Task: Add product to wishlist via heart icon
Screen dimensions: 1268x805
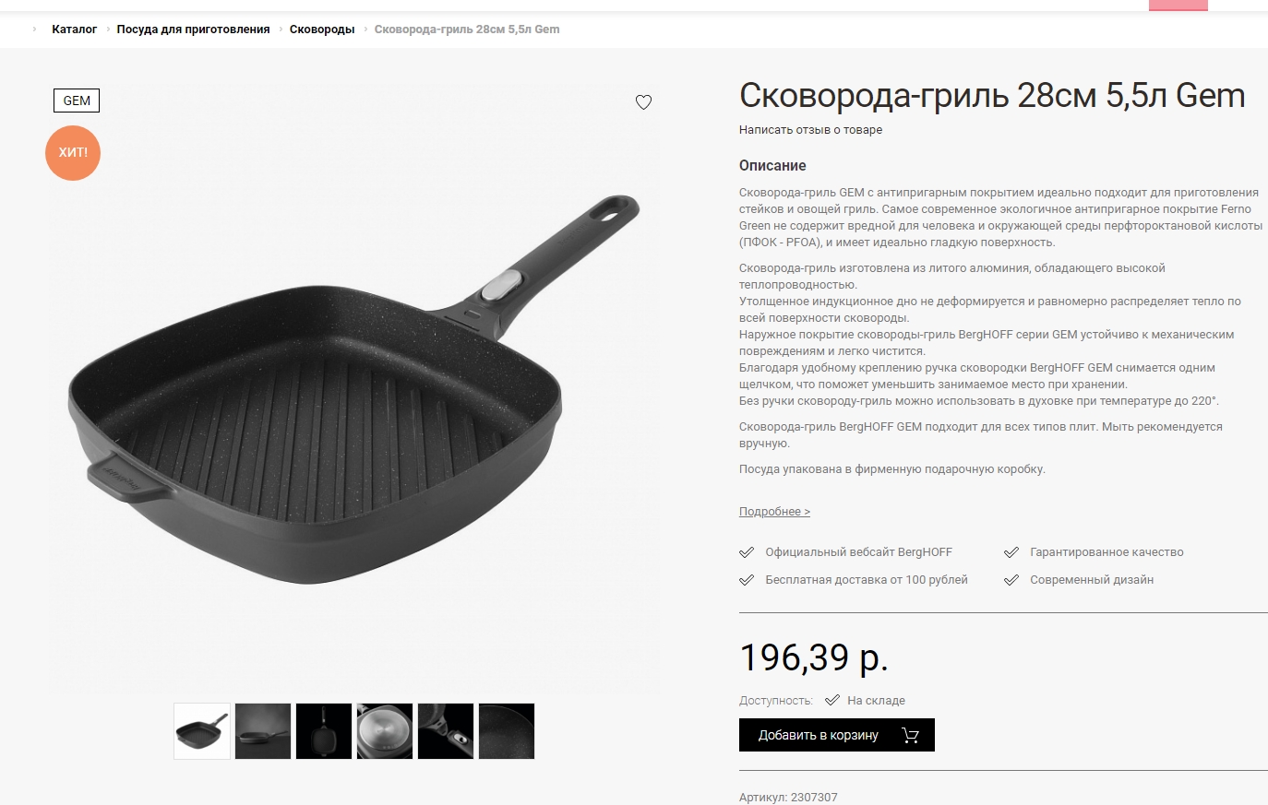Action: tap(644, 102)
